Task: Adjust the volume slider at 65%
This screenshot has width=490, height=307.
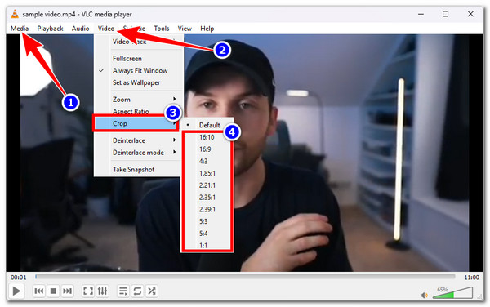Action: [452, 293]
